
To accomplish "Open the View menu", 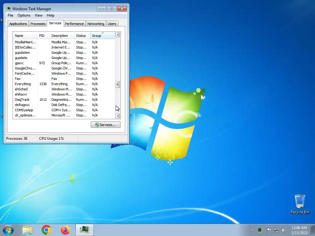I will click(x=38, y=15).
